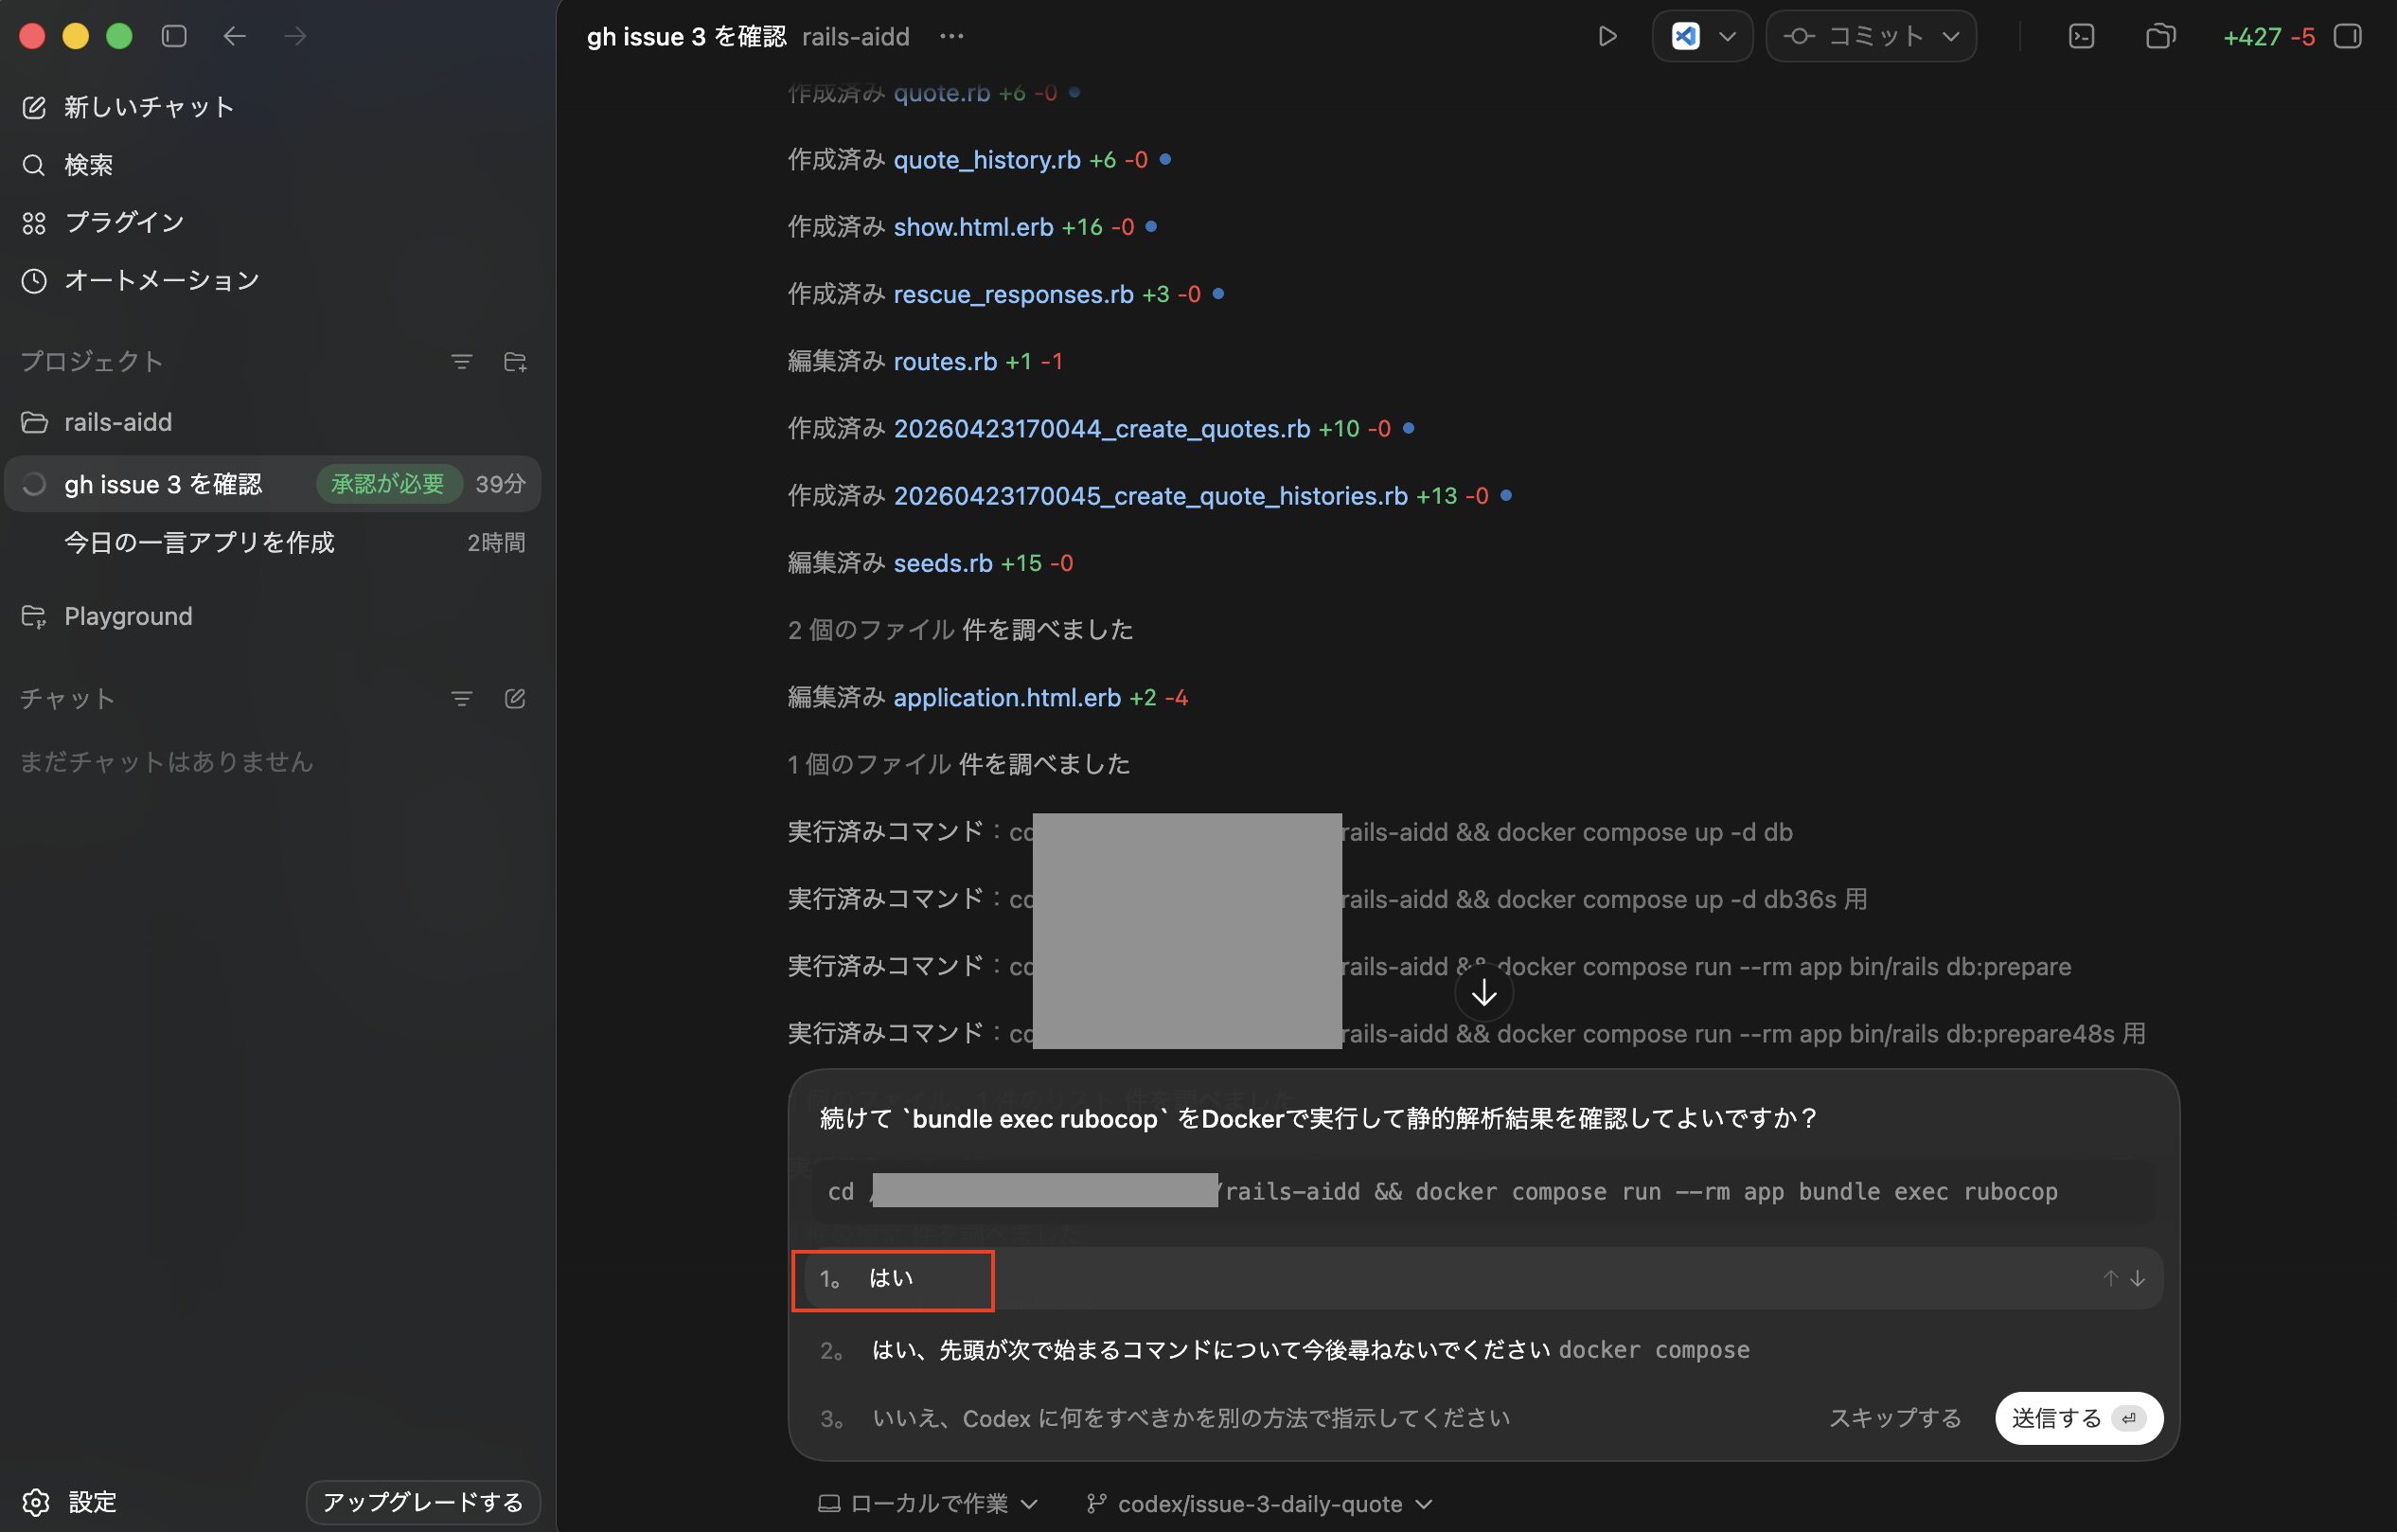
Task: Click the new chat compose icon in チャット section
Action: (515, 699)
